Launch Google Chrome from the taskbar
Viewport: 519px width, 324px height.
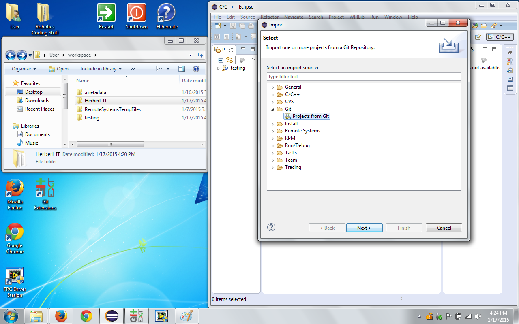coord(86,315)
